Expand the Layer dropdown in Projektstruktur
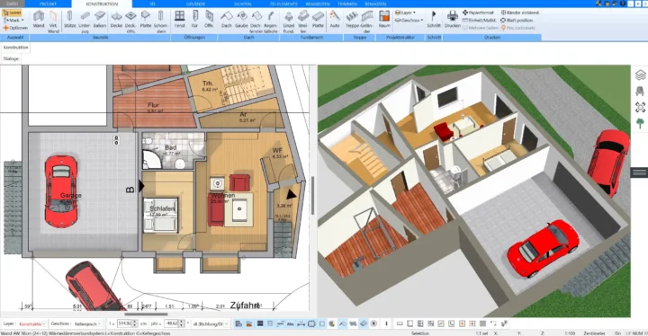This screenshot has height=336, width=648. [405, 13]
